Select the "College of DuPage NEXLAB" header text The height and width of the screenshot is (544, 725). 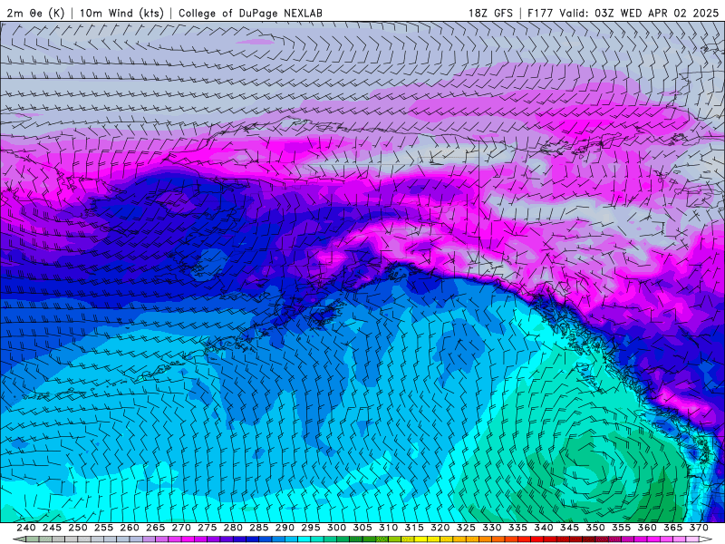[250, 13]
